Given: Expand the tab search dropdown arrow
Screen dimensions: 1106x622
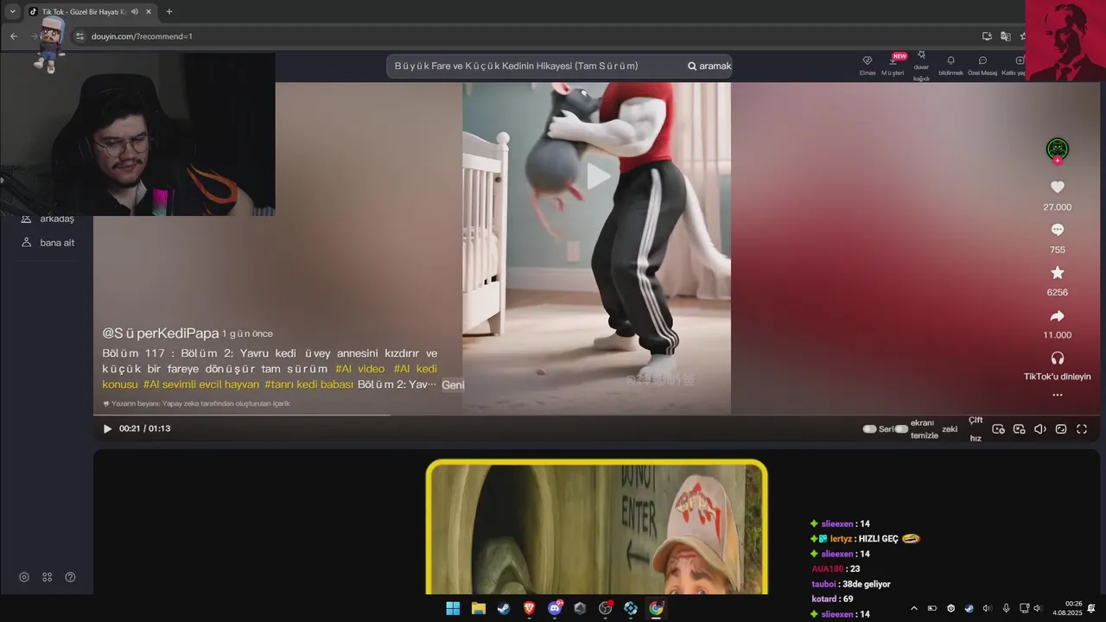Looking at the screenshot, I should coord(12,11).
